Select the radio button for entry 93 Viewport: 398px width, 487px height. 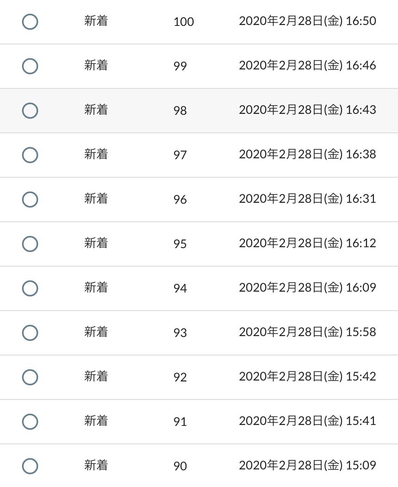30,333
